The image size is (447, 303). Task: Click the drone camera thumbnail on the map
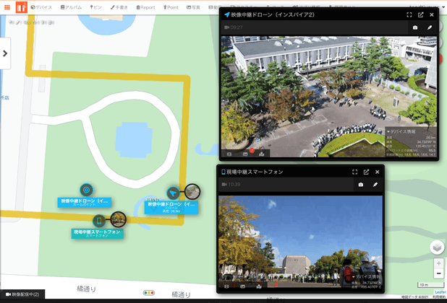click(x=192, y=191)
